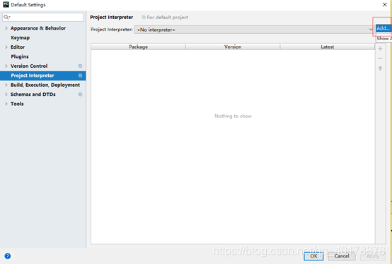
Task: Click the up arrow upgrade package icon
Action: click(x=380, y=68)
